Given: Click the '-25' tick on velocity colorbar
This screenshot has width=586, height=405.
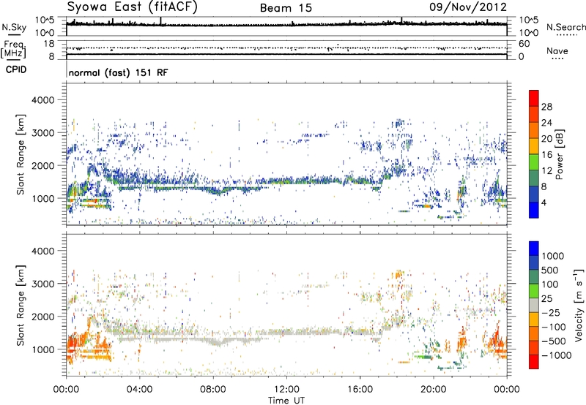Looking at the screenshot, I should click(x=553, y=312).
